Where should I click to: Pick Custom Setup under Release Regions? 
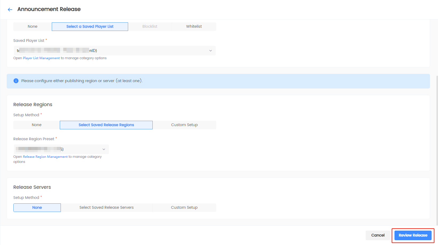click(184, 125)
